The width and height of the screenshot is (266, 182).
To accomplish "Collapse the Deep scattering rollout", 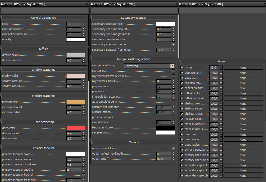I will (44, 122).
